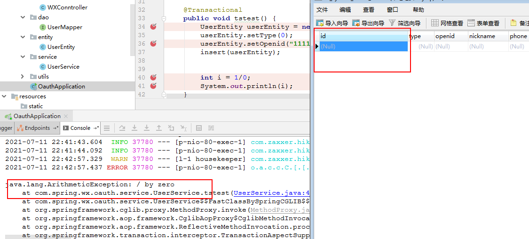Open the Export Wizard (导出向导)

368,24
